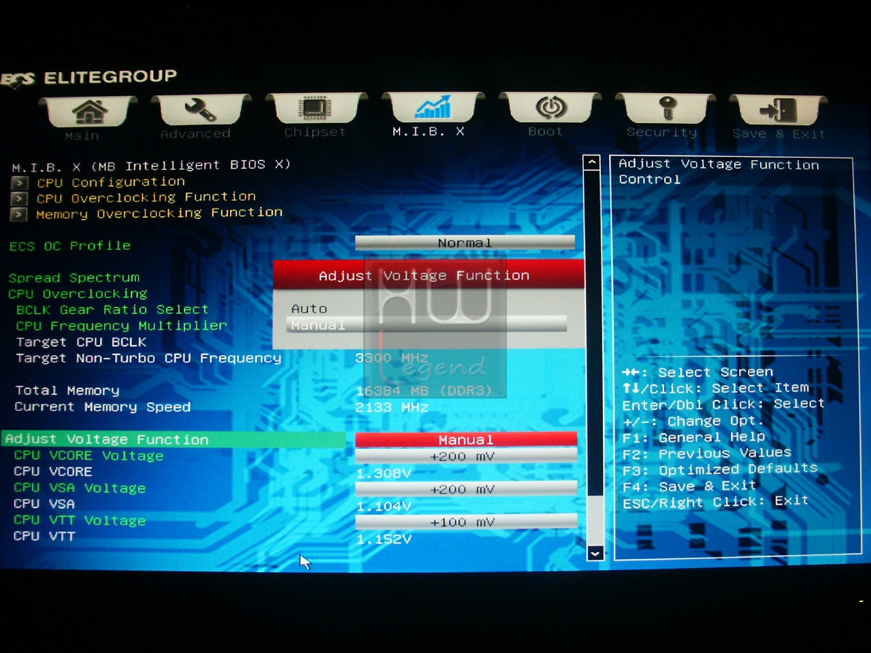The image size is (871, 653).
Task: Select CPU Overclocking setting
Action: point(78,294)
